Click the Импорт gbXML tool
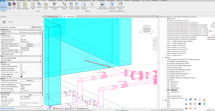Screen dimensions: 215x111 coord(77,6)
